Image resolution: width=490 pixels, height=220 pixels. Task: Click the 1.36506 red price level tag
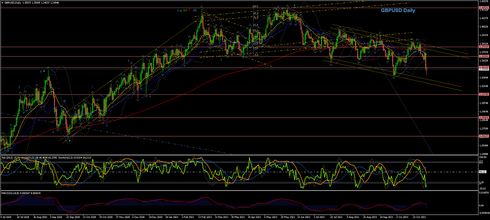click(x=484, y=56)
